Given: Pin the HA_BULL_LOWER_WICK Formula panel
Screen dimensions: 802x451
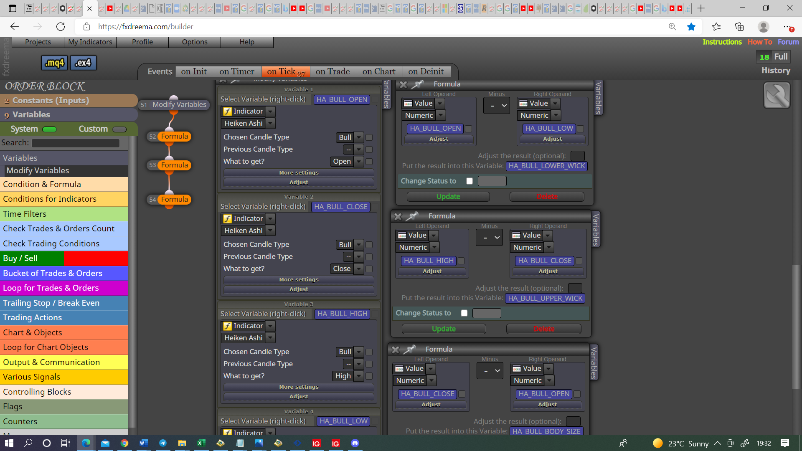Looking at the screenshot, I should tap(417, 84).
